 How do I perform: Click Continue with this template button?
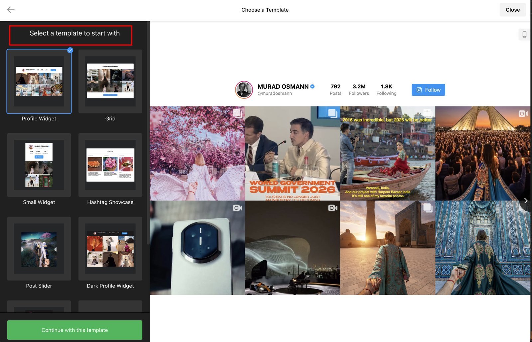tap(74, 330)
